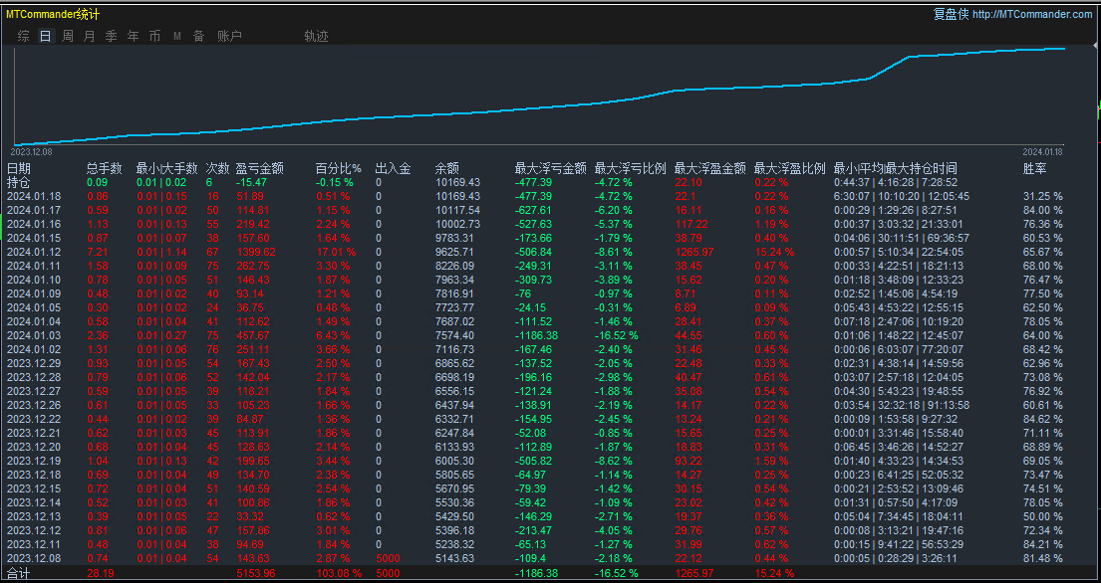
Task: Click the 胜率 column header
Action: pos(1035,168)
